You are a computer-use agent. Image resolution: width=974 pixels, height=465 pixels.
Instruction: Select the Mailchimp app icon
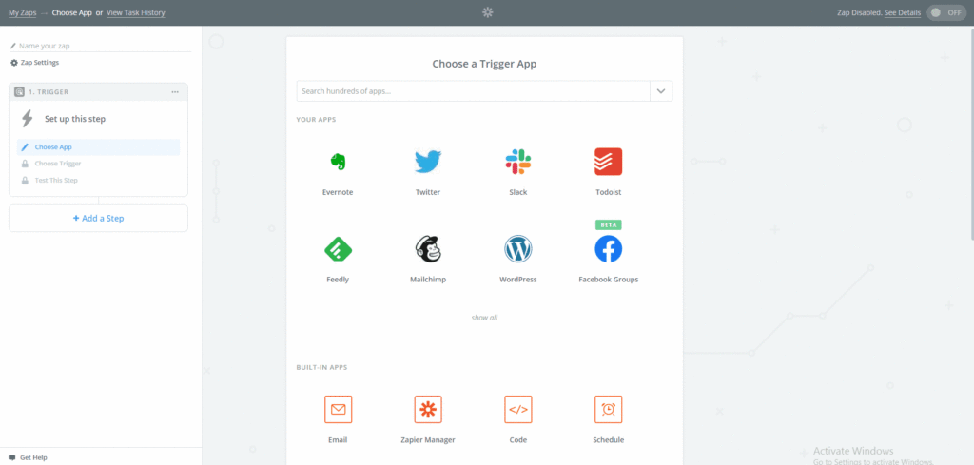(428, 249)
